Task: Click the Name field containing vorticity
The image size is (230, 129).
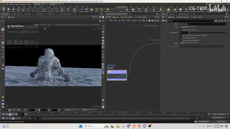Action: 203,24
